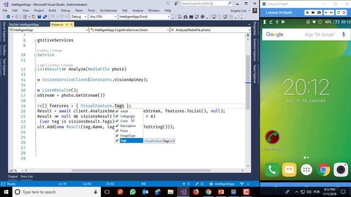
Task: Click the power button in Lenovo toolbar
Action: coord(344,13)
